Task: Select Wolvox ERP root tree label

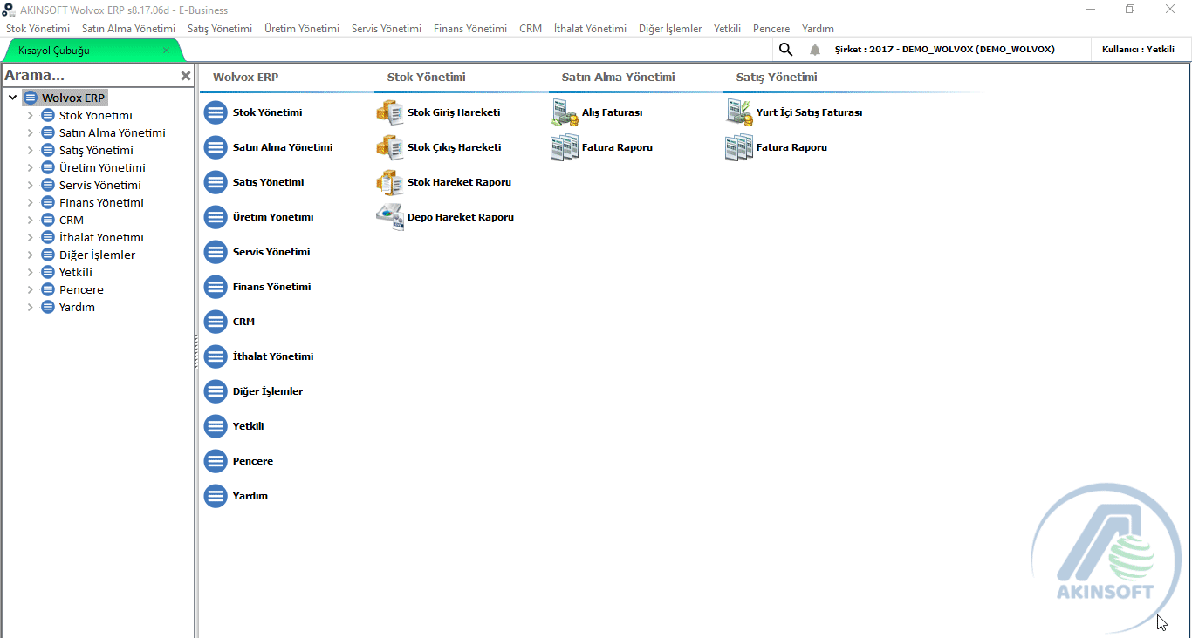Action: 73,98
